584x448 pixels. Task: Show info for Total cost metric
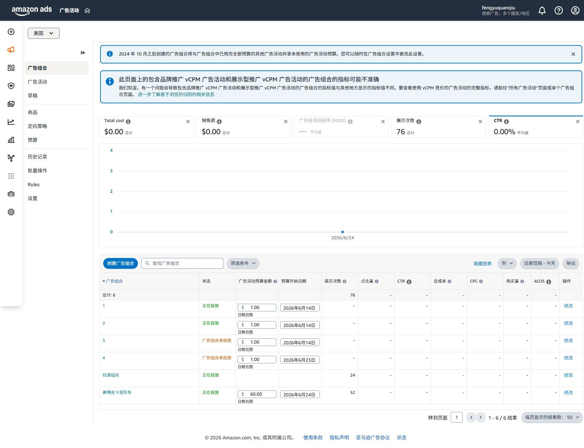(x=128, y=121)
